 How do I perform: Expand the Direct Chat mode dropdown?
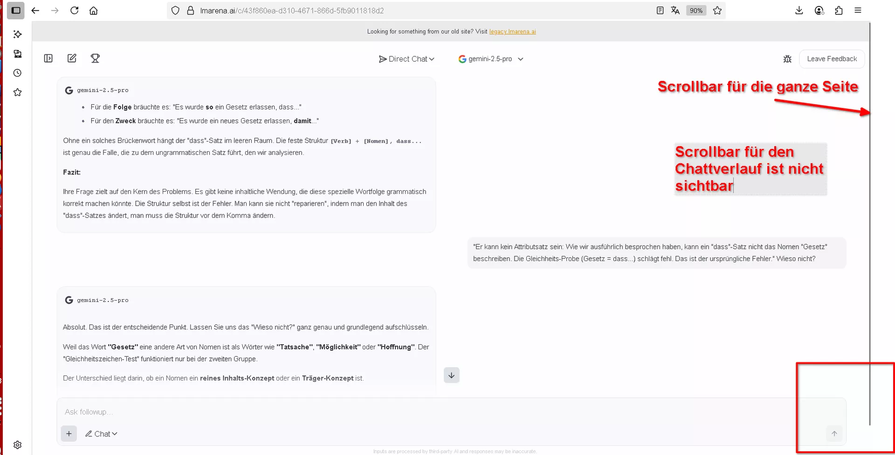pos(406,59)
